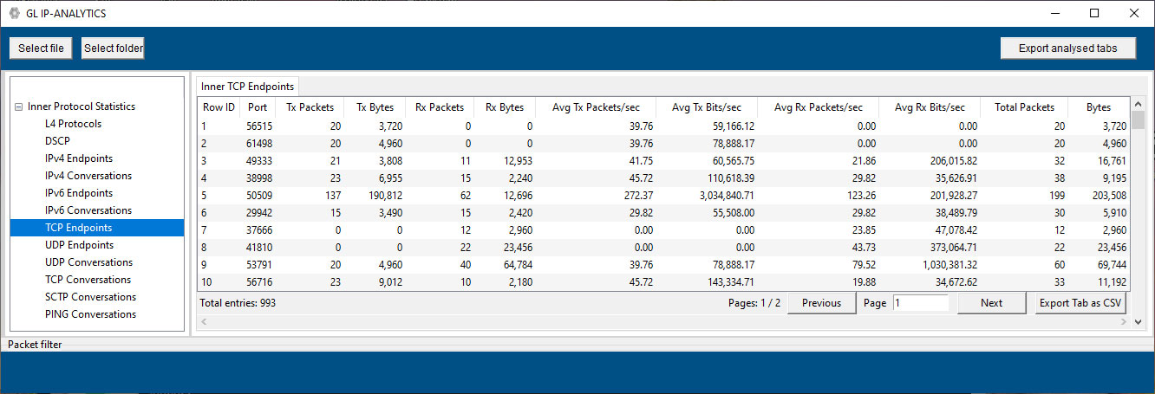This screenshot has height=394, width=1155.
Task: Select L4 Protocols in the tree
Action: click(x=73, y=124)
